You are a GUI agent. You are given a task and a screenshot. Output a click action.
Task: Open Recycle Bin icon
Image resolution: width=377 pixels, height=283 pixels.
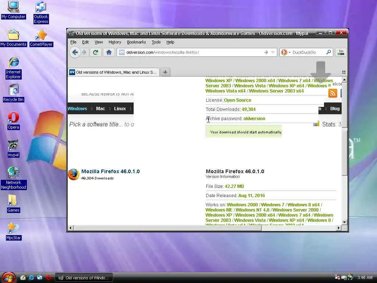pyautogui.click(x=14, y=93)
